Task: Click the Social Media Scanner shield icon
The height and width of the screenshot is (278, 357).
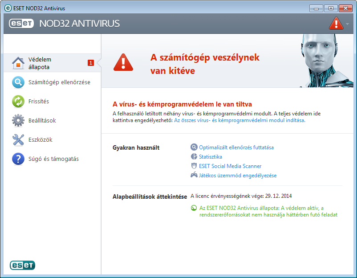Action: click(194, 166)
